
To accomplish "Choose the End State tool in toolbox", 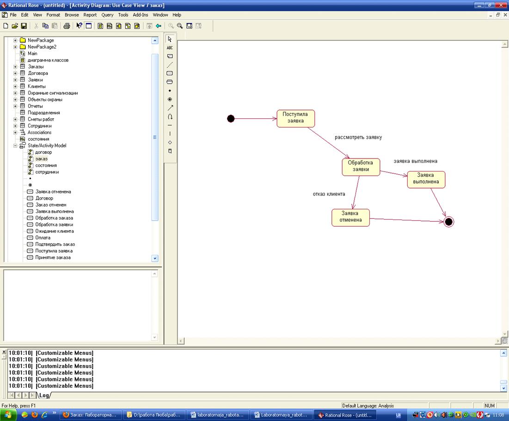I will point(170,99).
